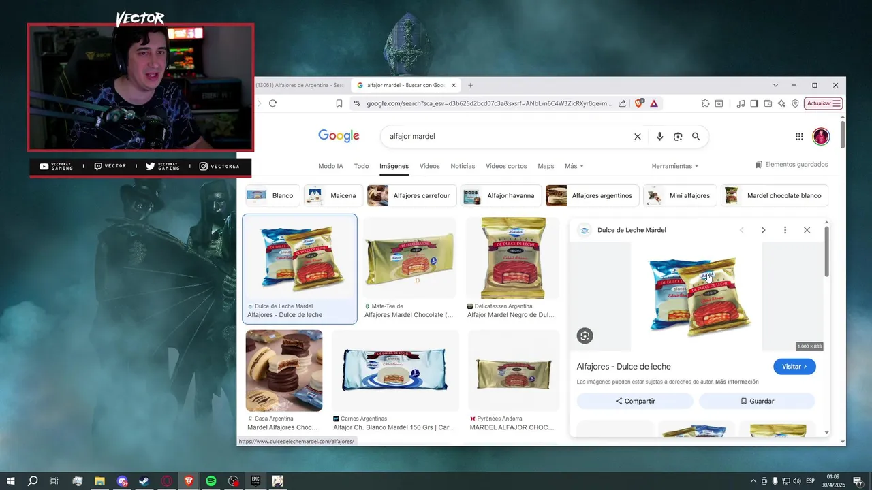This screenshot has width=872, height=490.
Task: Filter by Maicena chip
Action: click(333, 195)
